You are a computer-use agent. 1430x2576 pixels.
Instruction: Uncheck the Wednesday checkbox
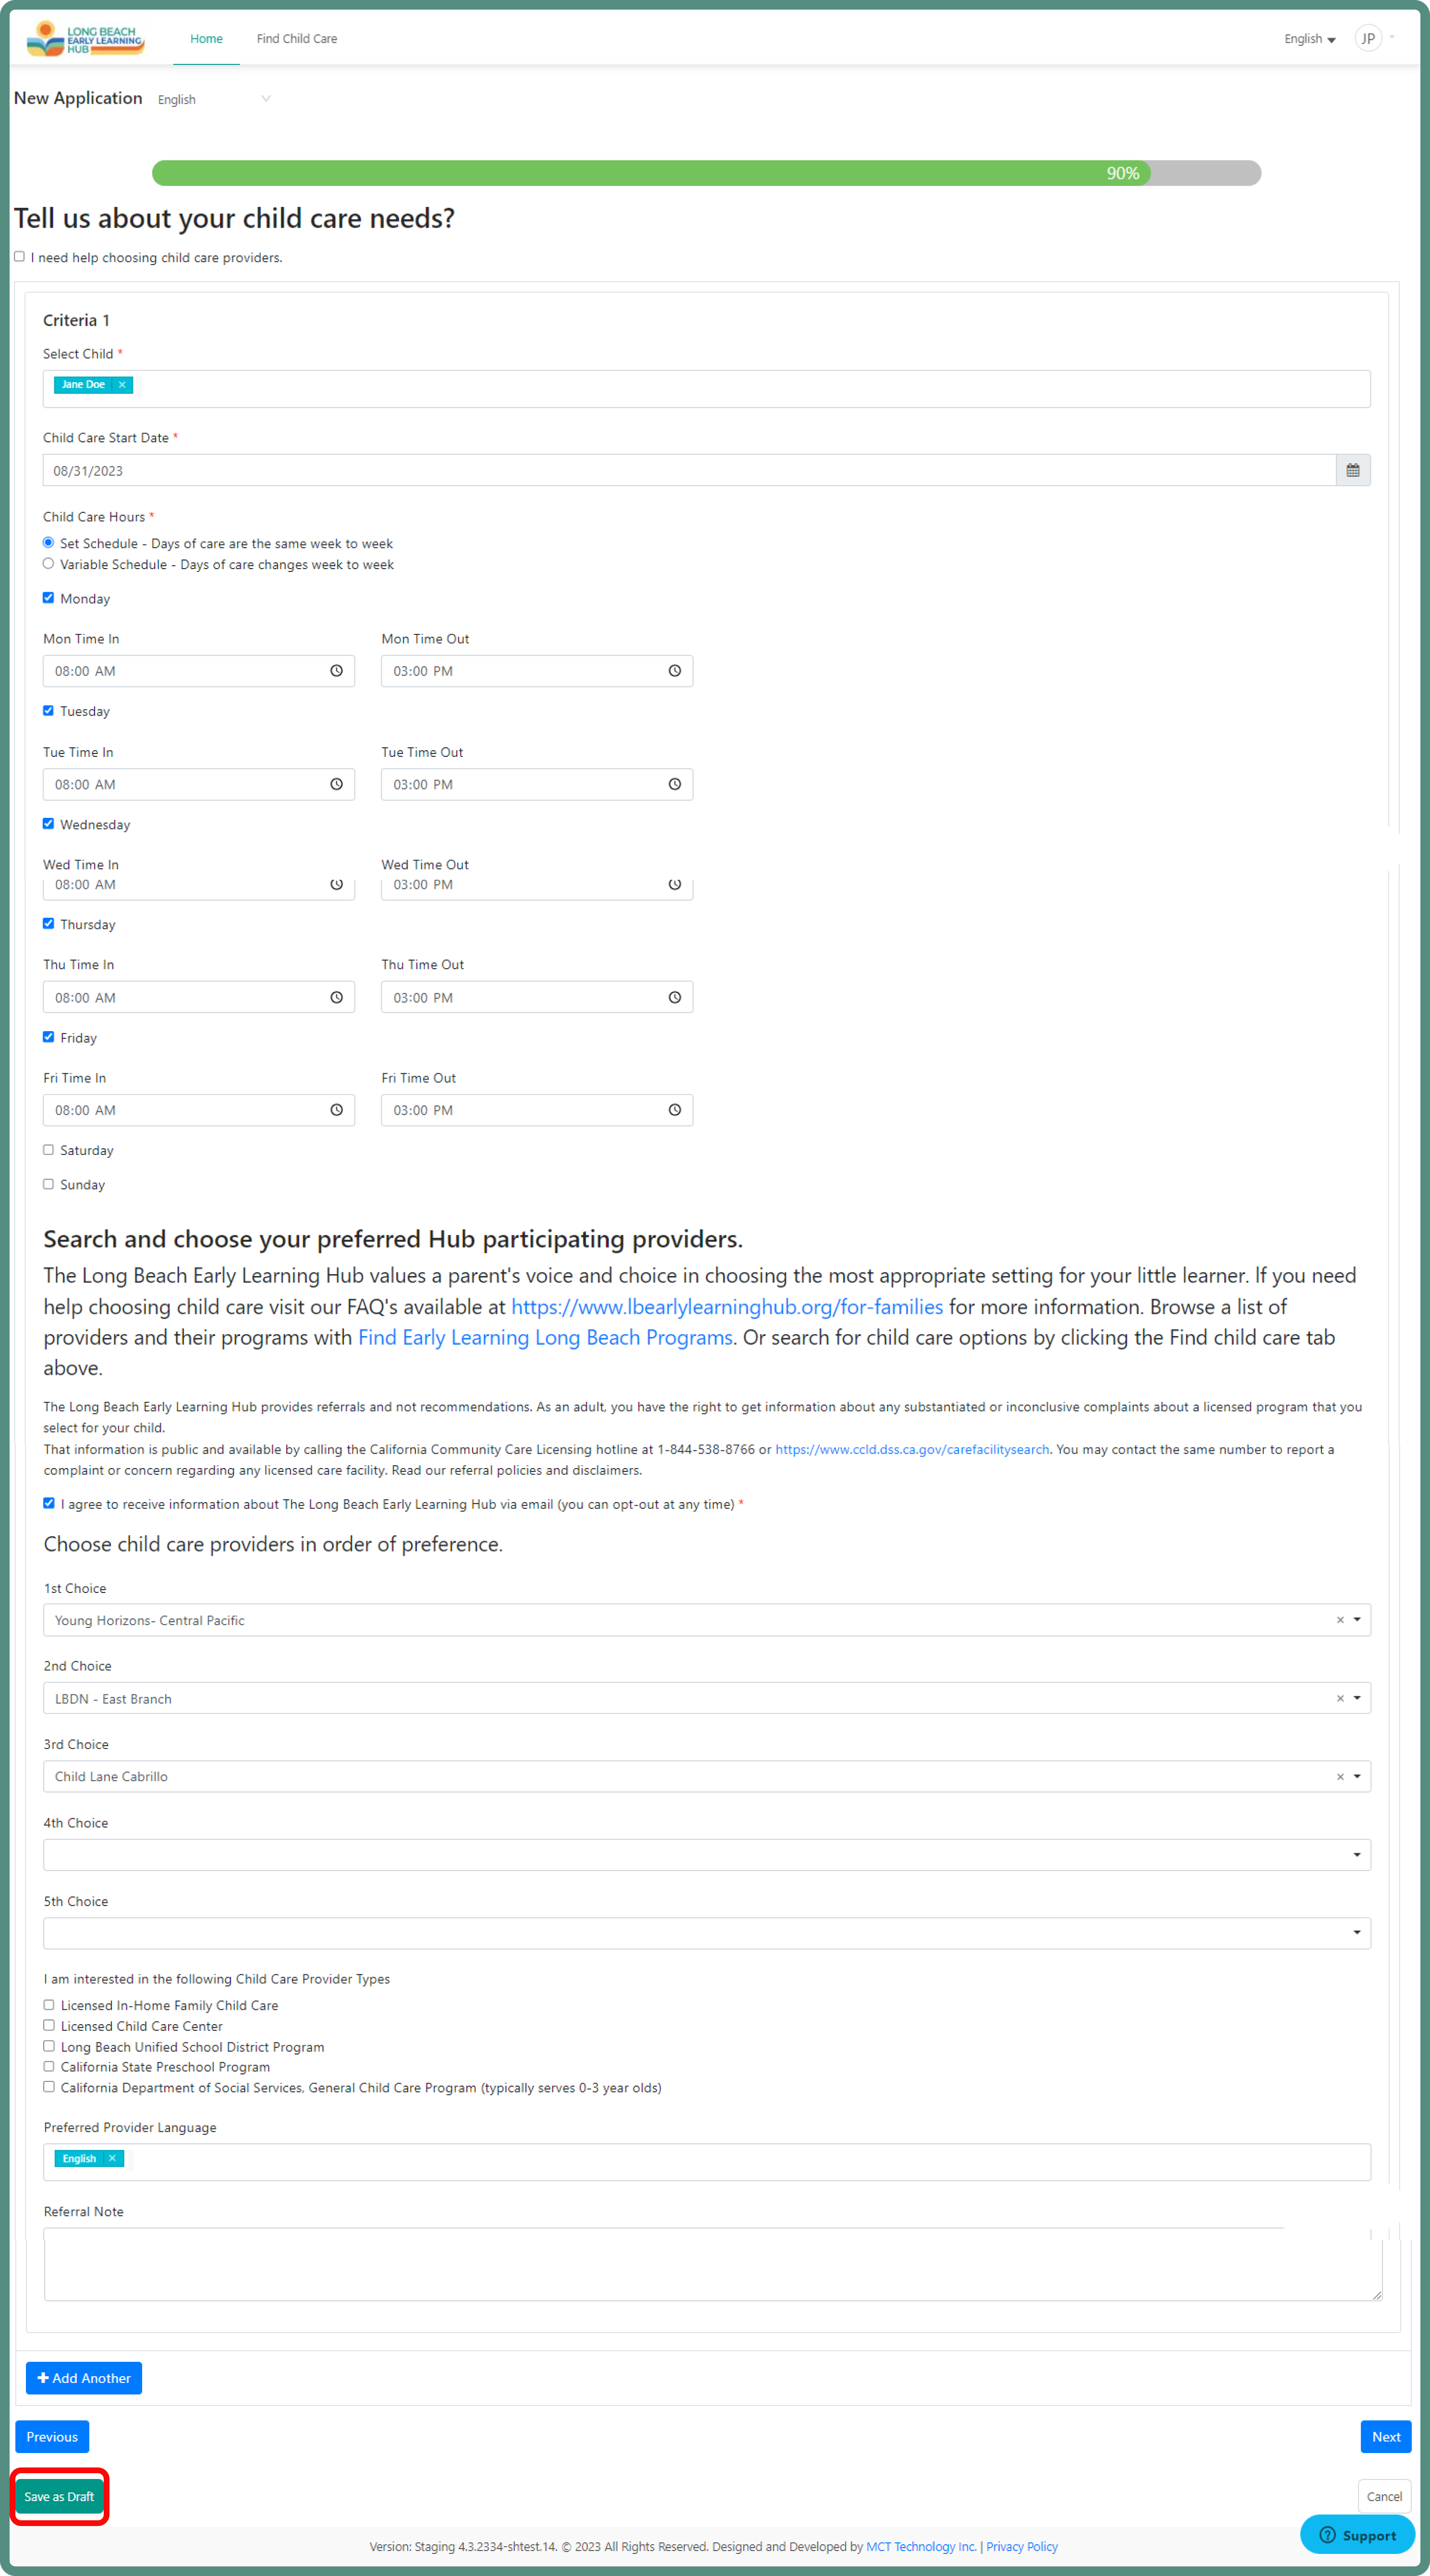[48, 824]
